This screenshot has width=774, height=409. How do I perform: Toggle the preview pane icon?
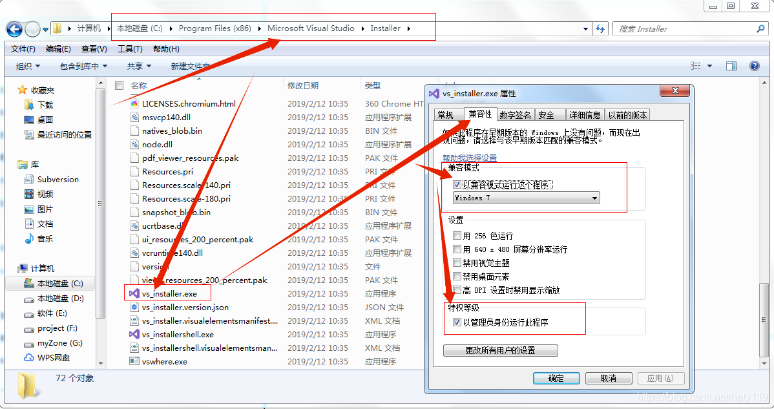pyautogui.click(x=731, y=66)
